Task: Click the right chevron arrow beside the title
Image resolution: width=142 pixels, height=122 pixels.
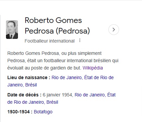Action: point(114,30)
